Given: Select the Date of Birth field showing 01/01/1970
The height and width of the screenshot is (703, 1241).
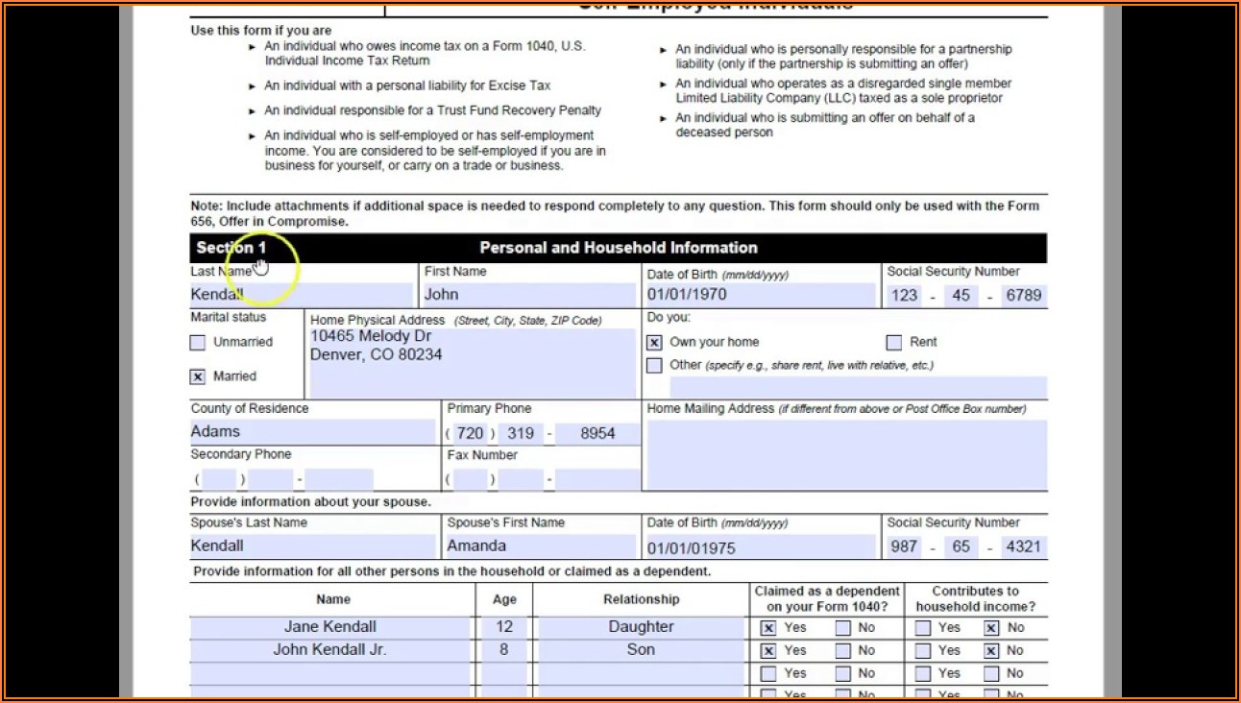Looking at the screenshot, I should pyautogui.click(x=761, y=295).
